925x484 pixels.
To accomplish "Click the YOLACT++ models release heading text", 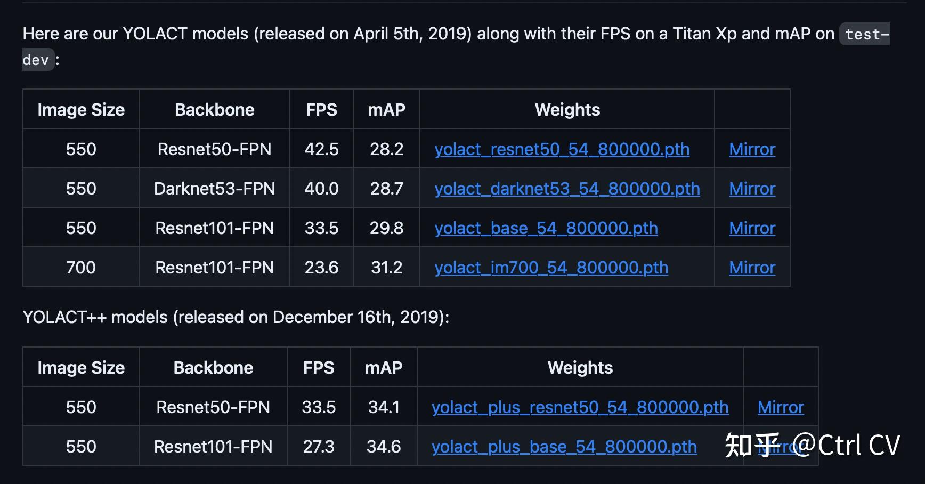I will (x=236, y=317).
